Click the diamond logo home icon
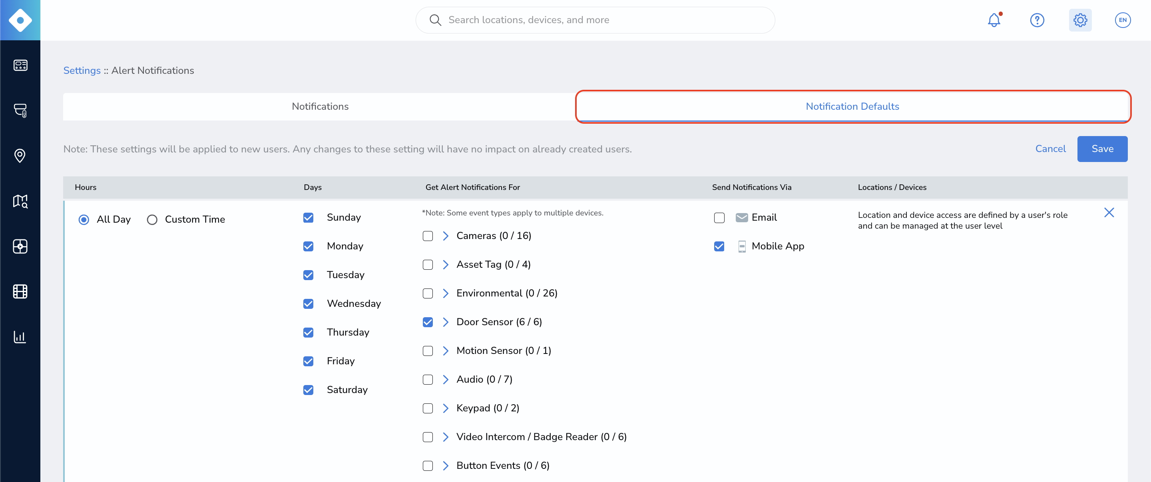The image size is (1151, 482). [x=20, y=20]
